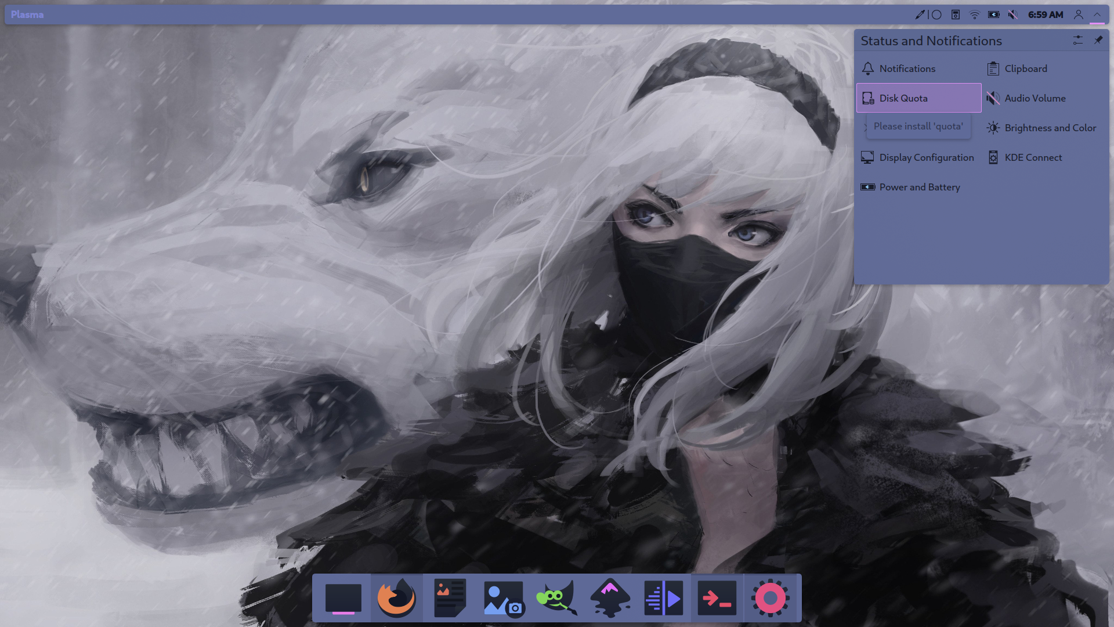Viewport: 1114px width, 627px height.
Task: Click the muted volume tray icon
Action: pyautogui.click(x=1013, y=15)
